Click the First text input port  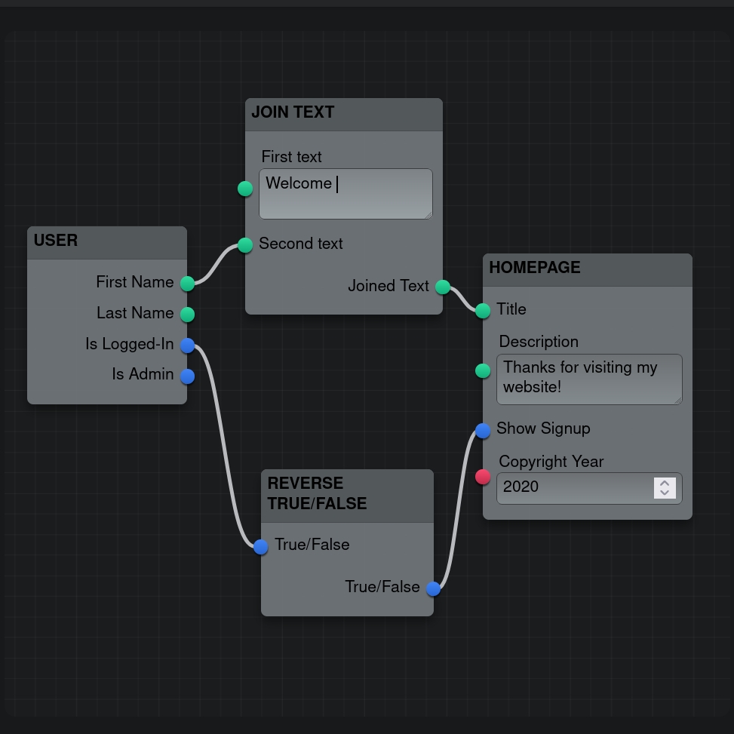coord(245,189)
